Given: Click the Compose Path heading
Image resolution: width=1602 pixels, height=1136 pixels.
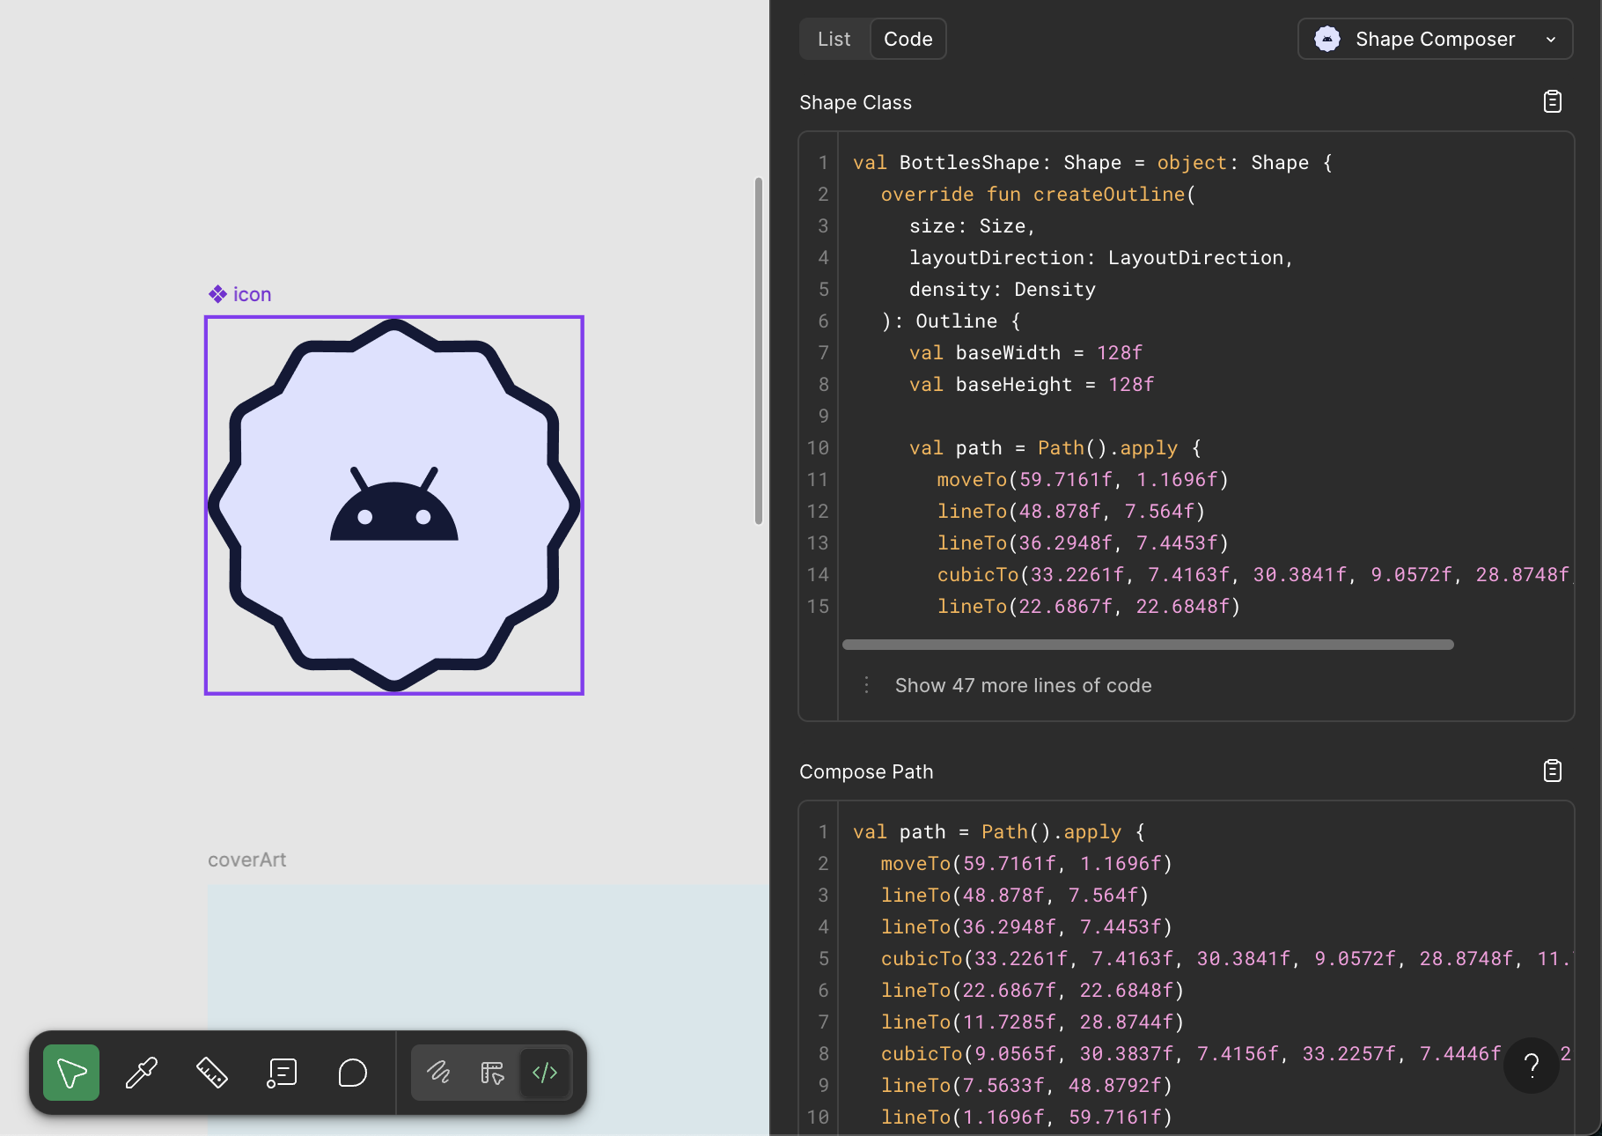Looking at the screenshot, I should (866, 771).
